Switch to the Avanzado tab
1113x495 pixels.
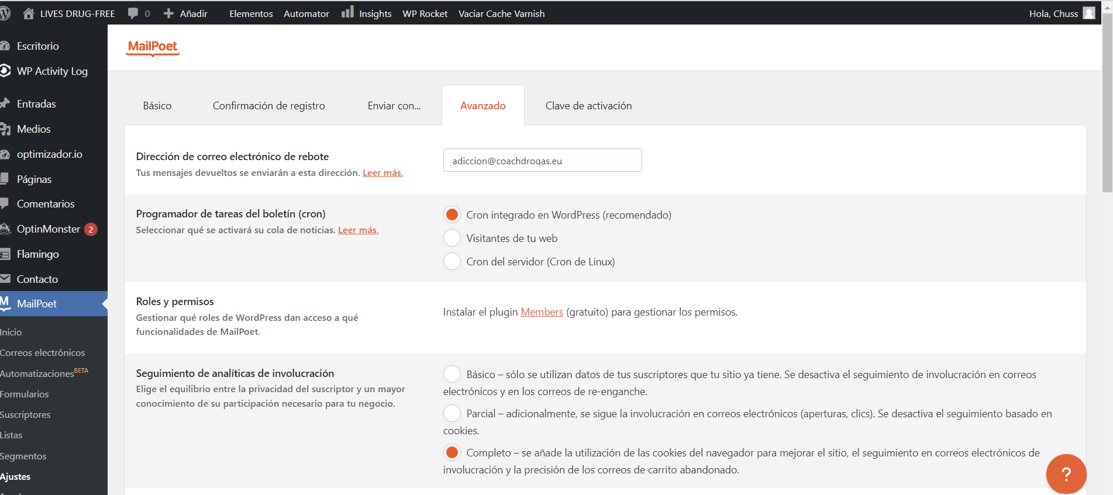[483, 106]
